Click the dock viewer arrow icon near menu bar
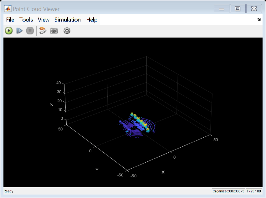 click(x=258, y=19)
